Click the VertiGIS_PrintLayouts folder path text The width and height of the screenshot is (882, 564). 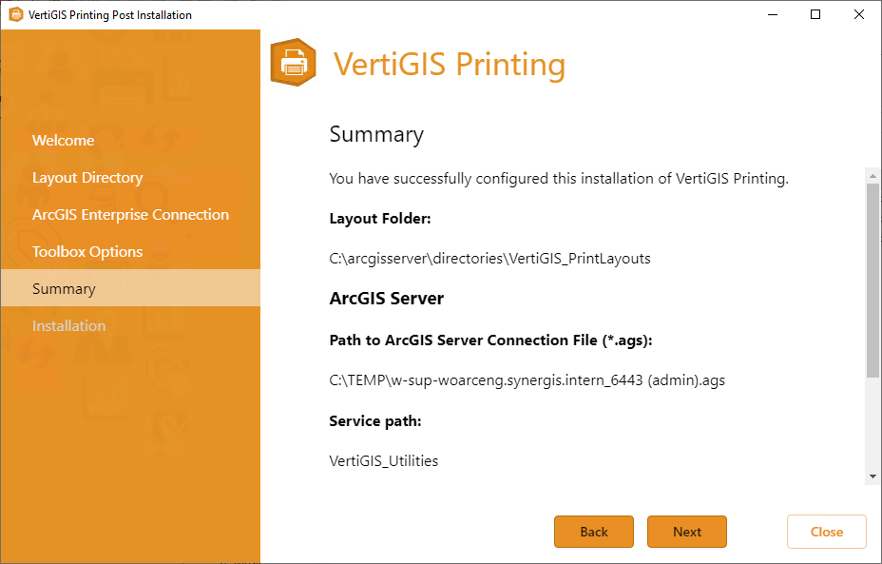coord(489,258)
